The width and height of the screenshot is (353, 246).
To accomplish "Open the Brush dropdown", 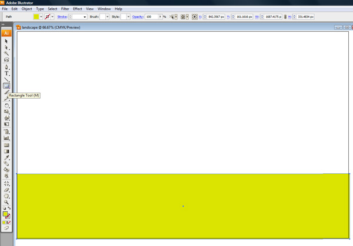I will point(107,16).
